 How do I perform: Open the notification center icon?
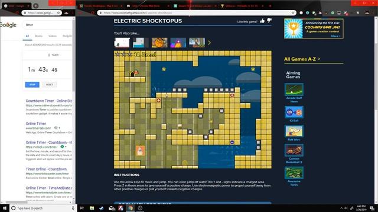click(372, 208)
